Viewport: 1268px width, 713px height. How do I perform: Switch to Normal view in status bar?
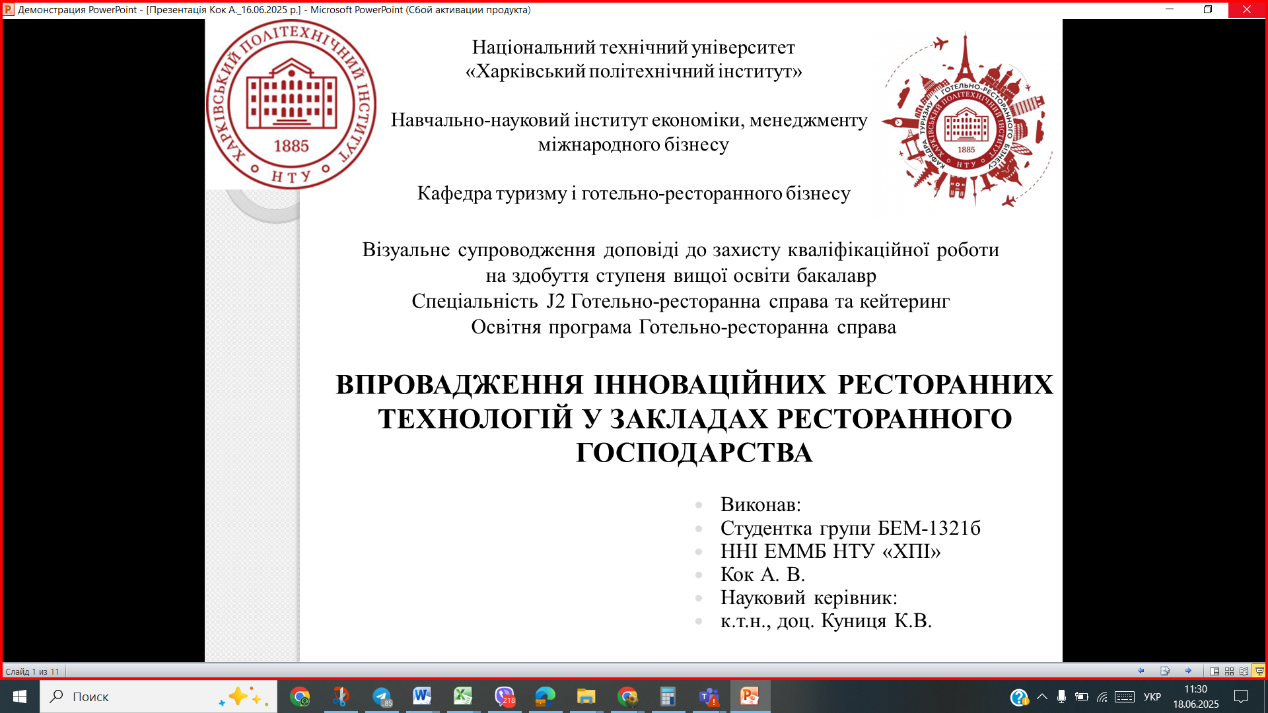pyautogui.click(x=1215, y=671)
